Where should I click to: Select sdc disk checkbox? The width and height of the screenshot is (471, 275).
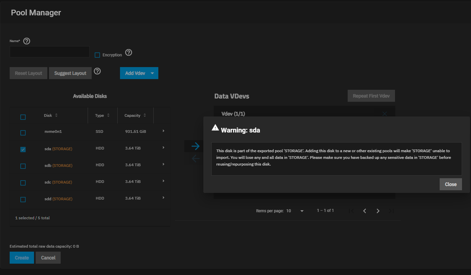[x=23, y=183]
